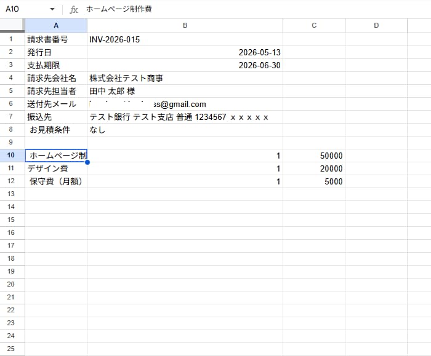Click selected cell ホームページ制
431x356 pixels.
pos(56,156)
